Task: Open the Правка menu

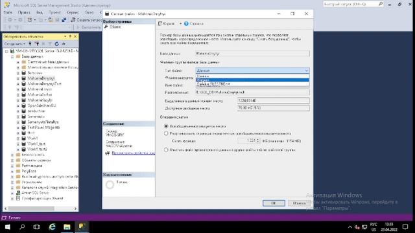Action: click(x=24, y=12)
